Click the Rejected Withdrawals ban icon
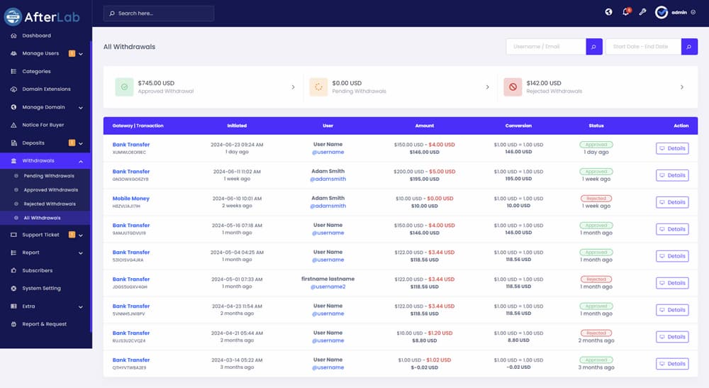 click(x=513, y=87)
